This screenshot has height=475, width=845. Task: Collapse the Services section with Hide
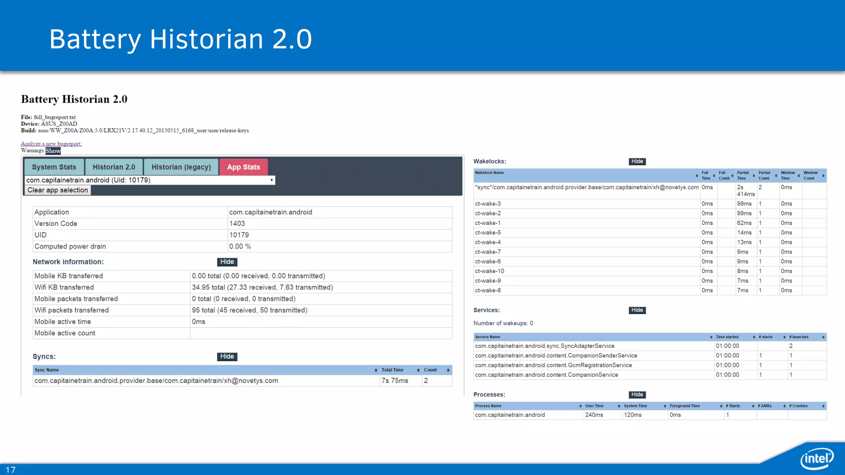click(637, 310)
